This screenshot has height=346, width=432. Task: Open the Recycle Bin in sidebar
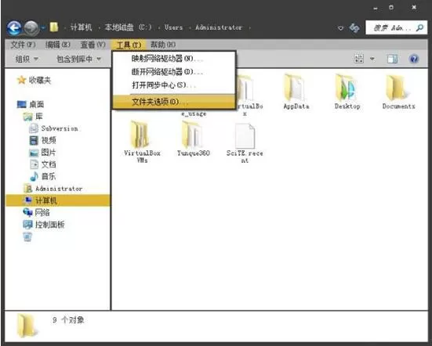tap(27, 236)
